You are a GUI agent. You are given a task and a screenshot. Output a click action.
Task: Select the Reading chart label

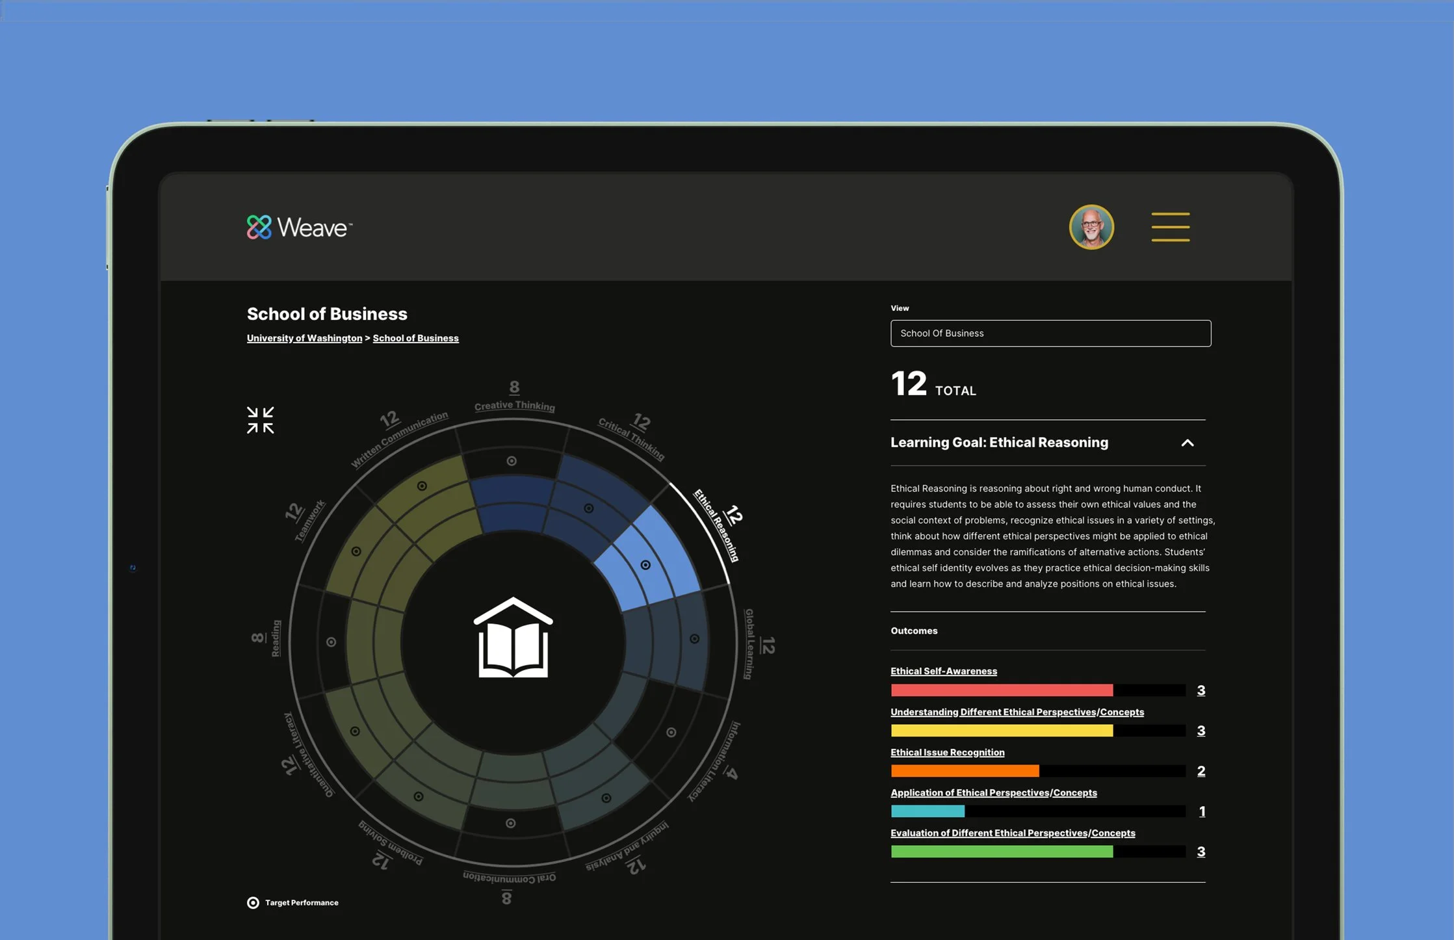276,638
